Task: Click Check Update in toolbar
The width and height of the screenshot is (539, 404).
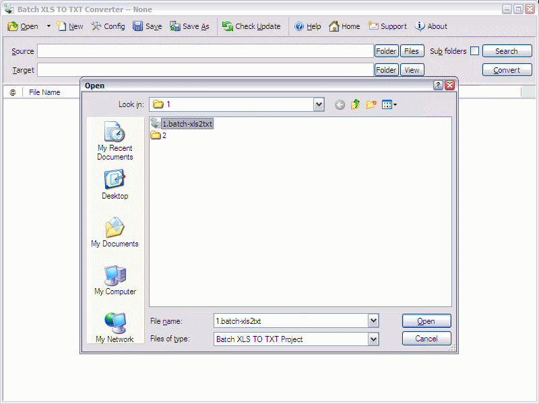Action: [x=251, y=26]
